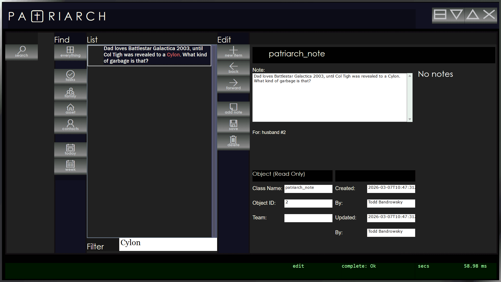Click the List panel vertical scrollbar
The height and width of the screenshot is (282, 501).
point(214,141)
